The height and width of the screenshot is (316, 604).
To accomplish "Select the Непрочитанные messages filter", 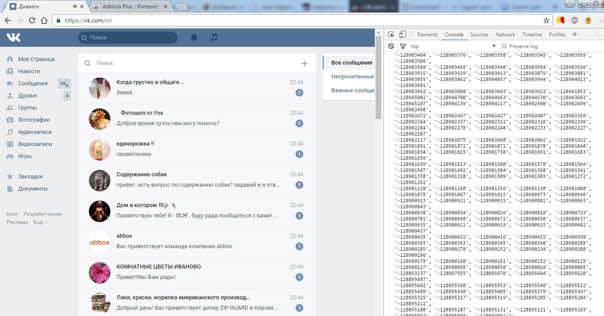I will click(352, 76).
